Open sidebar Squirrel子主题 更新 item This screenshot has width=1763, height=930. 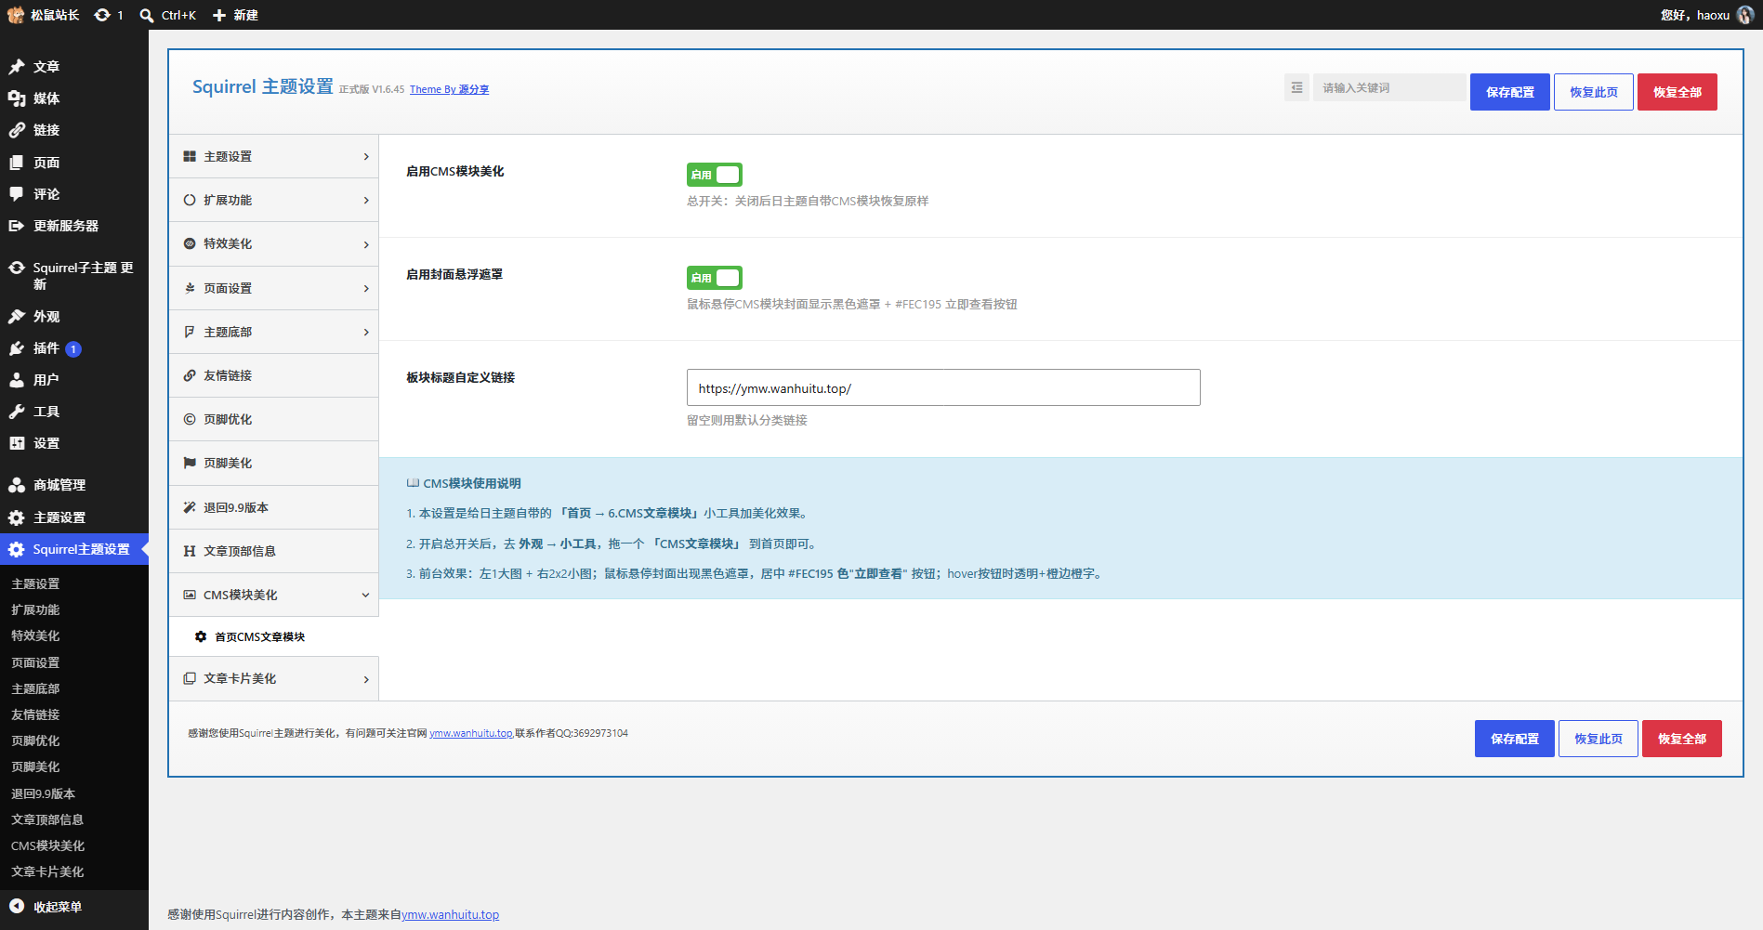click(74, 276)
